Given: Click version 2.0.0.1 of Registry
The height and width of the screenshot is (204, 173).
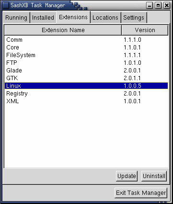Looking at the screenshot, I should pyautogui.click(x=132, y=94).
